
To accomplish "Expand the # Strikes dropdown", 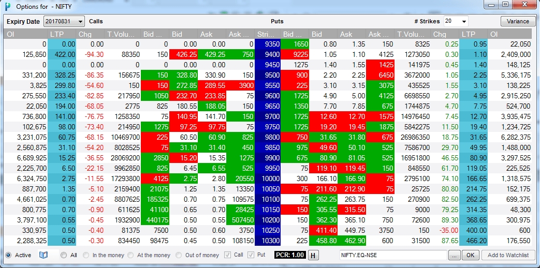I will pos(456,21).
